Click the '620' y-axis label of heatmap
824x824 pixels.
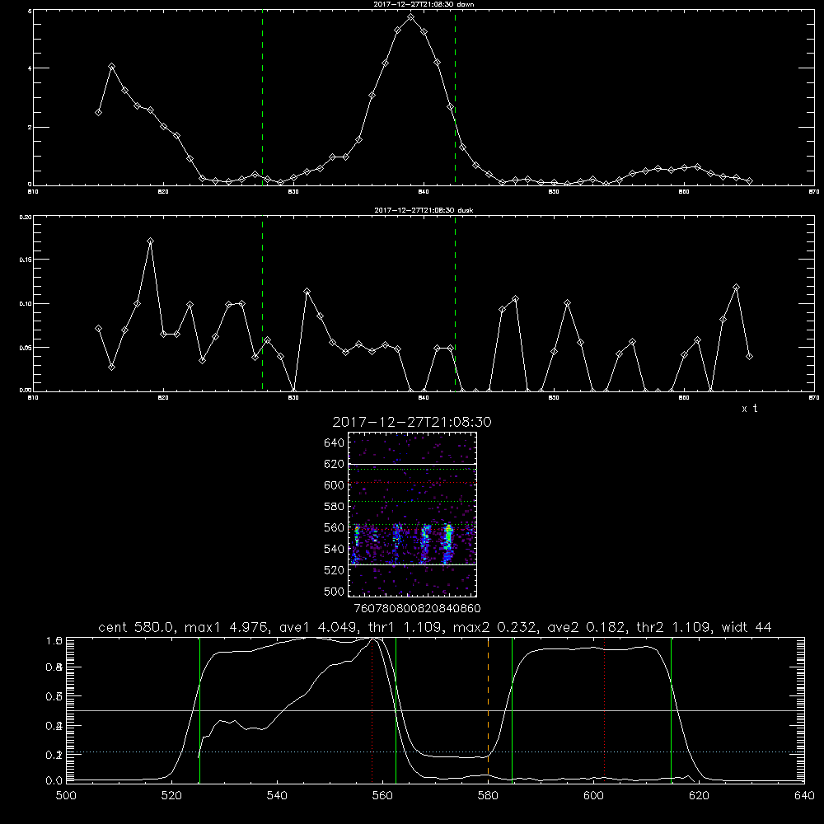(335, 464)
